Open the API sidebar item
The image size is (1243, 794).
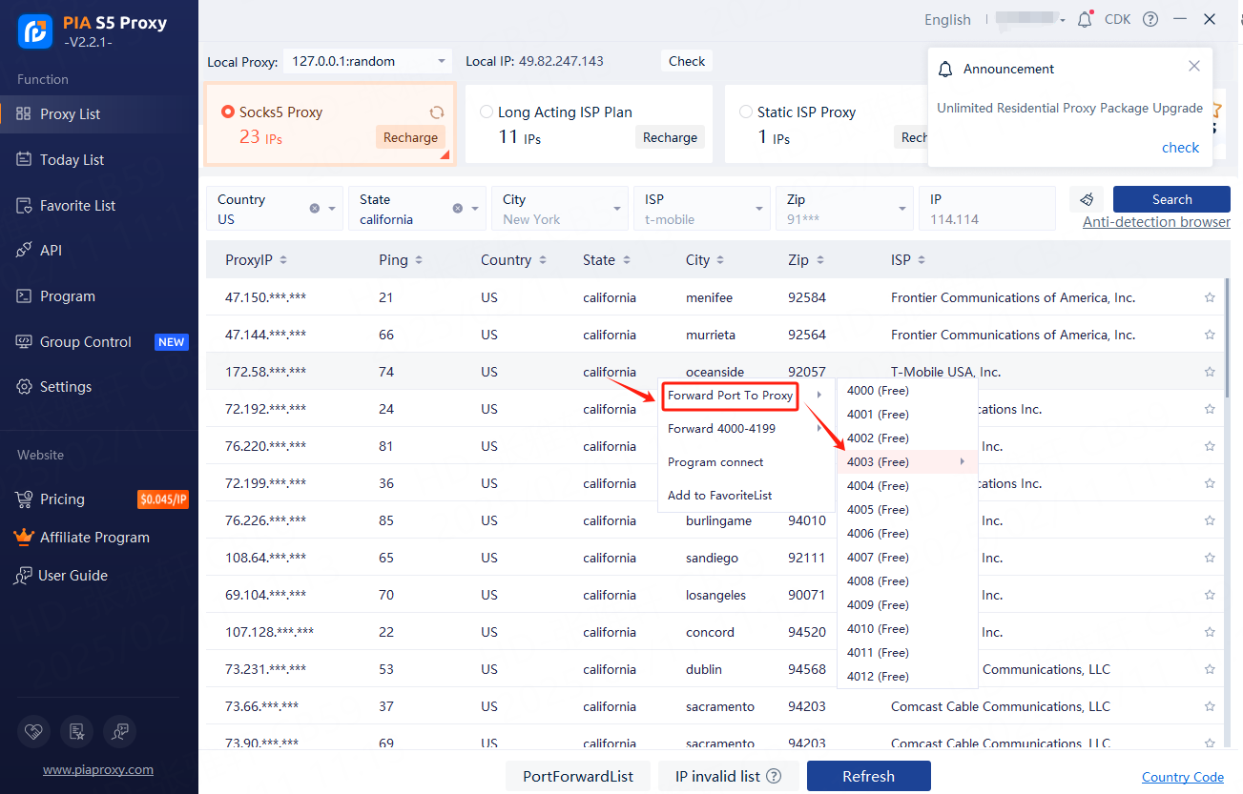coord(51,250)
